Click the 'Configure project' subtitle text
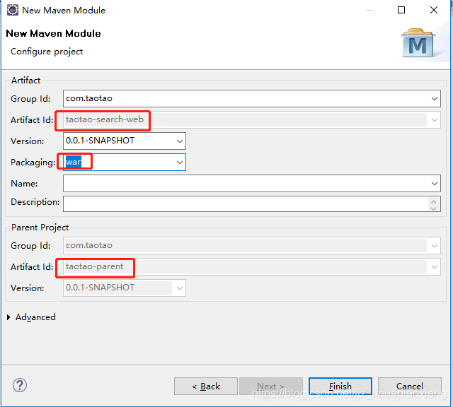Screen dimensions: 453x407 [x=47, y=52]
